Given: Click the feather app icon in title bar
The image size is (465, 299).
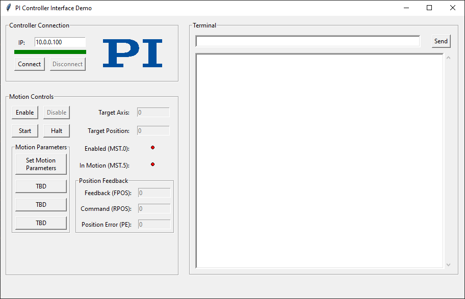Looking at the screenshot, I should coord(9,8).
